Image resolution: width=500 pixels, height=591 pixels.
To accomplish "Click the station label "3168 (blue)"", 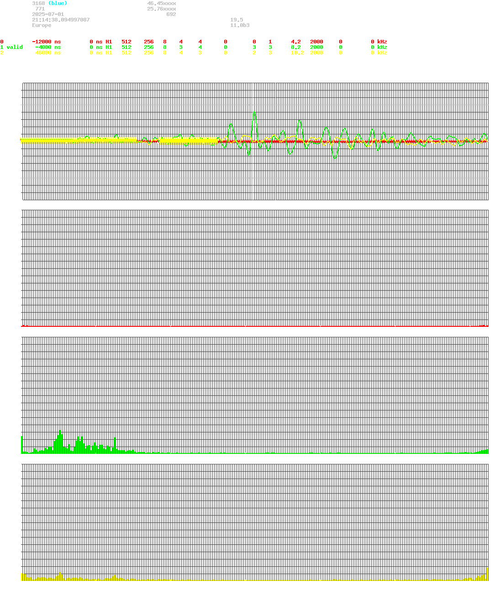I will 50,4.
